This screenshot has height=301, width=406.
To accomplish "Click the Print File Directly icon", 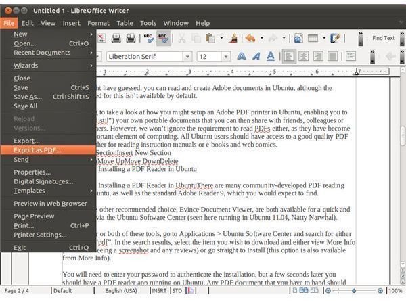I will coord(116,39).
